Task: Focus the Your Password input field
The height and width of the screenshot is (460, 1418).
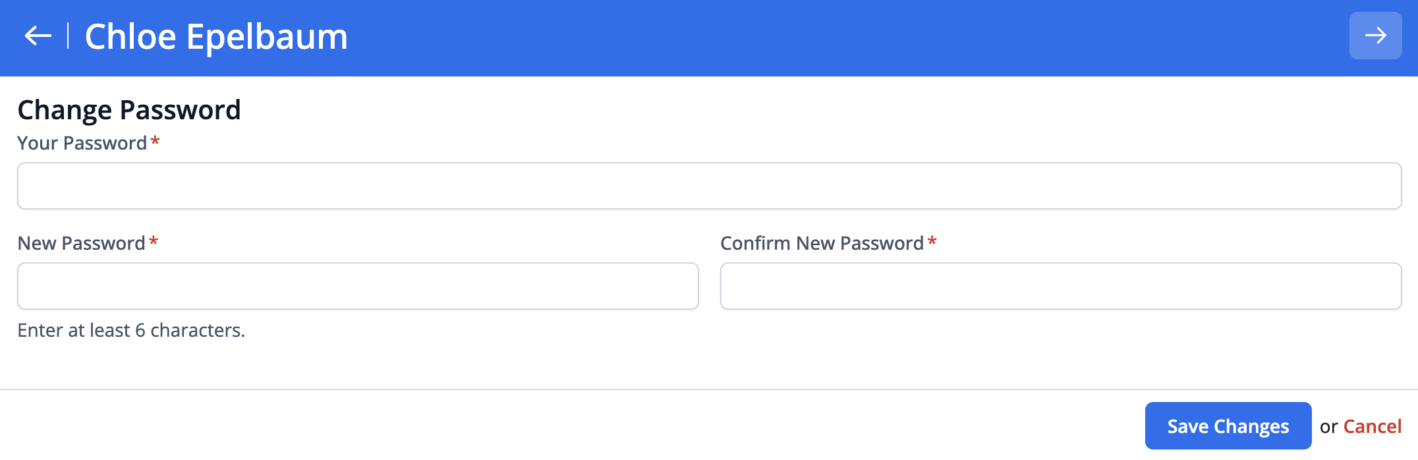Action: coord(709,186)
